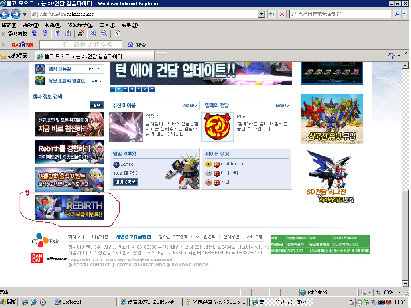Stop loading with the red X icon
Viewport: 411px width, 308px height.
click(x=282, y=14)
